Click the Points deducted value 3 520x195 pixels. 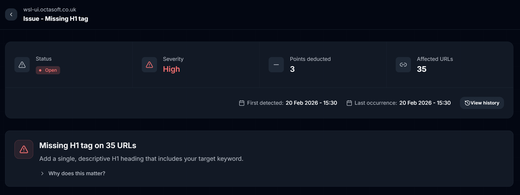tap(292, 69)
